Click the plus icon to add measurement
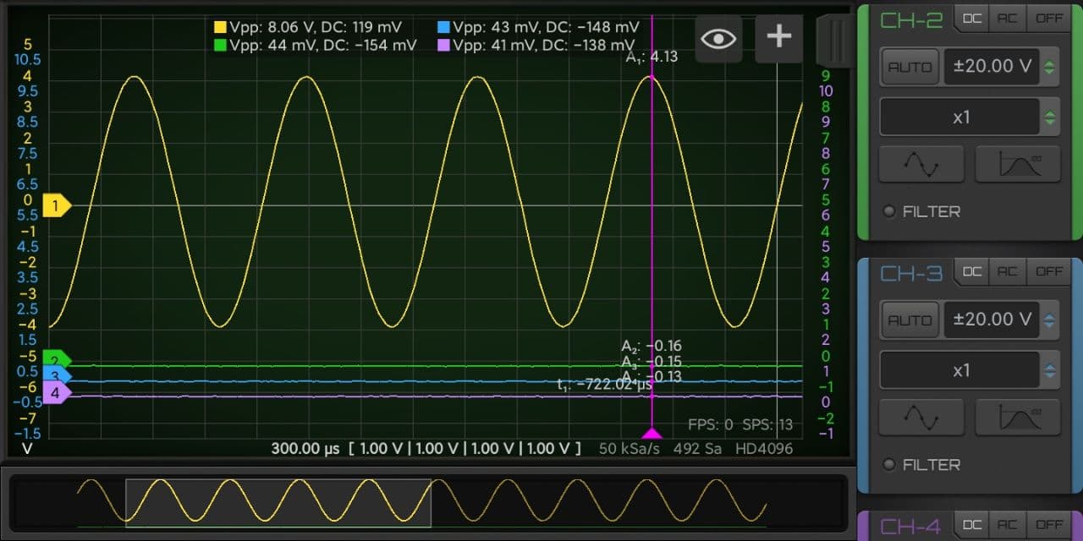Viewport: 1083px width, 541px height. click(x=778, y=38)
